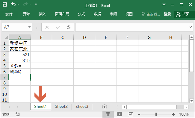The height and width of the screenshot is (118, 195).
Task: Click the Sheet1 tab
Action: coord(40,106)
